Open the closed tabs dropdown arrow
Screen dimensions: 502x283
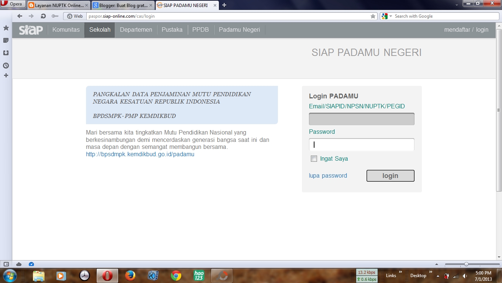coord(457,5)
